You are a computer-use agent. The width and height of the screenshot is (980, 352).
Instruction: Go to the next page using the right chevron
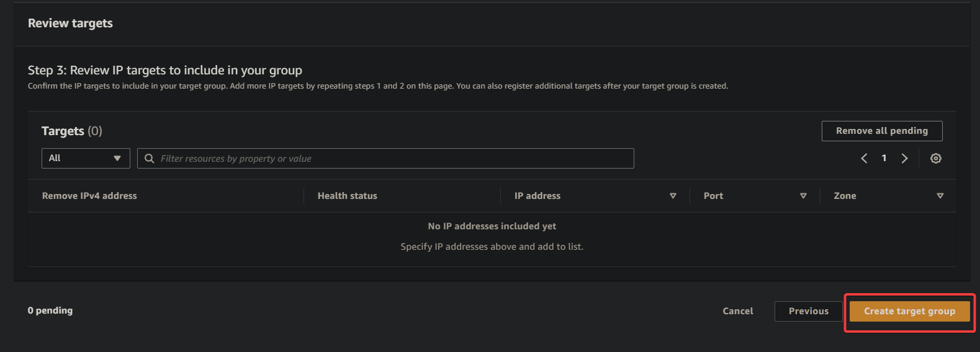(904, 159)
